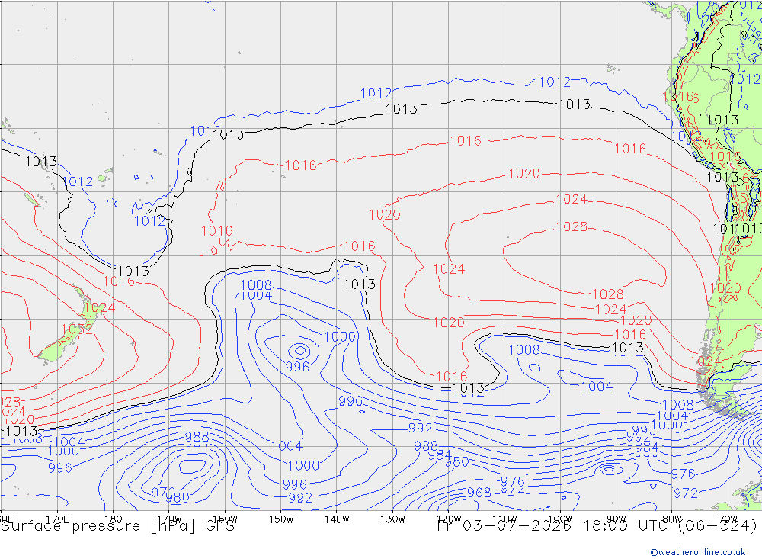This screenshot has height=559, width=762.
Task: Select the 110W longitude label
Action: click(x=504, y=519)
